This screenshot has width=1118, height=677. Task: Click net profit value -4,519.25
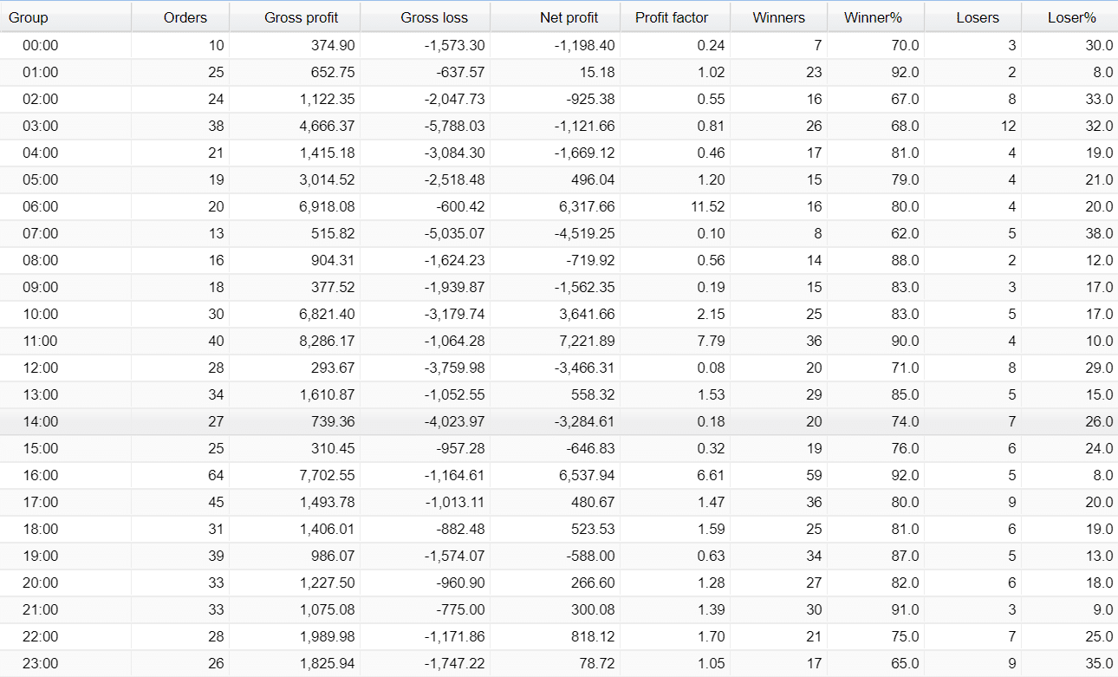pyautogui.click(x=585, y=234)
